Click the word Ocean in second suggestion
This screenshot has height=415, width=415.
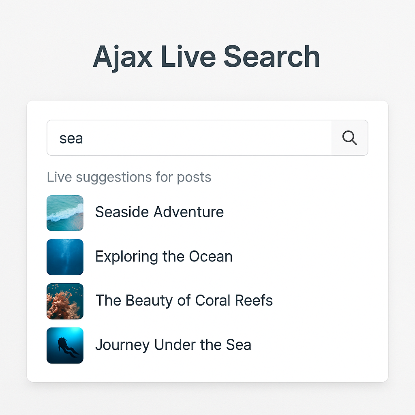click(x=211, y=257)
